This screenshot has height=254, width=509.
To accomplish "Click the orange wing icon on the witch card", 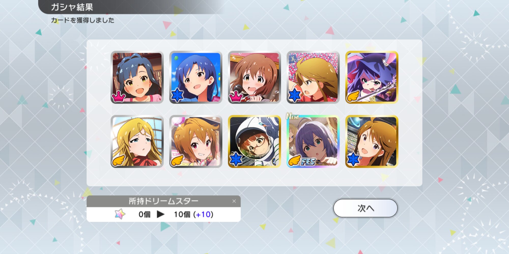I will (354, 96).
